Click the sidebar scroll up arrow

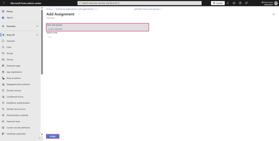pos(42,8)
